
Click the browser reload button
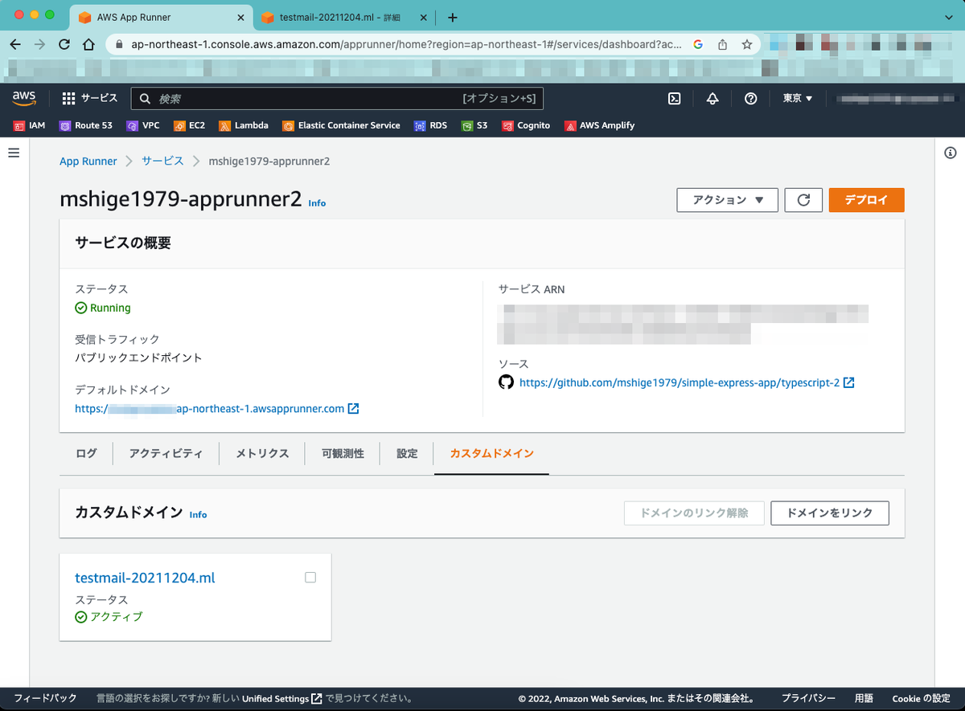(64, 44)
